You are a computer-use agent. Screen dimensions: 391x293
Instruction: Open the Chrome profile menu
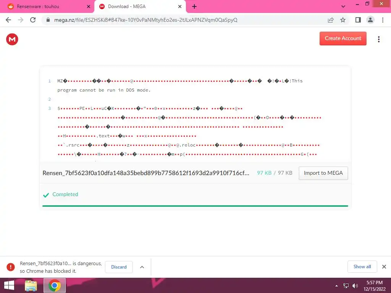370,20
